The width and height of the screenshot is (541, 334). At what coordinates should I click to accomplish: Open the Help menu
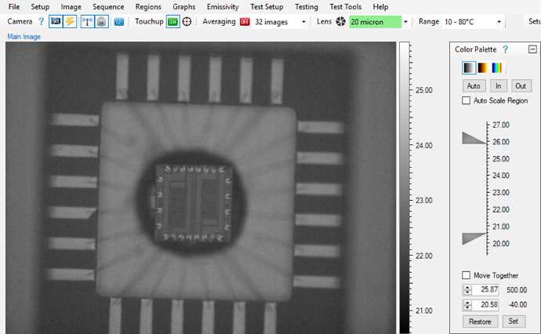380,6
